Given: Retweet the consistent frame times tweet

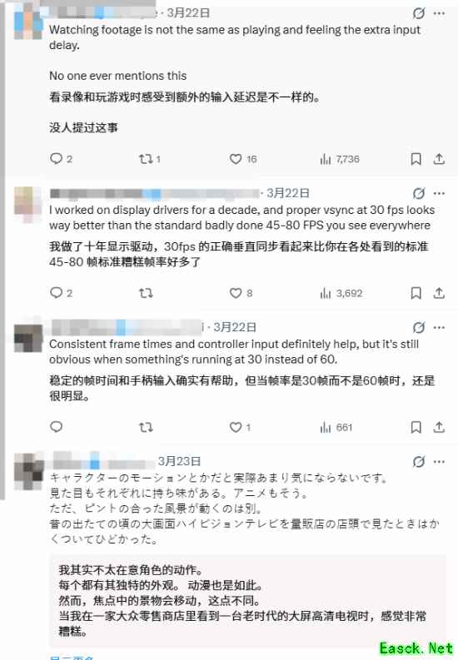Looking at the screenshot, I should point(146,427).
